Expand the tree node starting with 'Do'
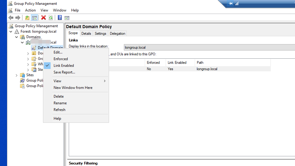 point(28,54)
